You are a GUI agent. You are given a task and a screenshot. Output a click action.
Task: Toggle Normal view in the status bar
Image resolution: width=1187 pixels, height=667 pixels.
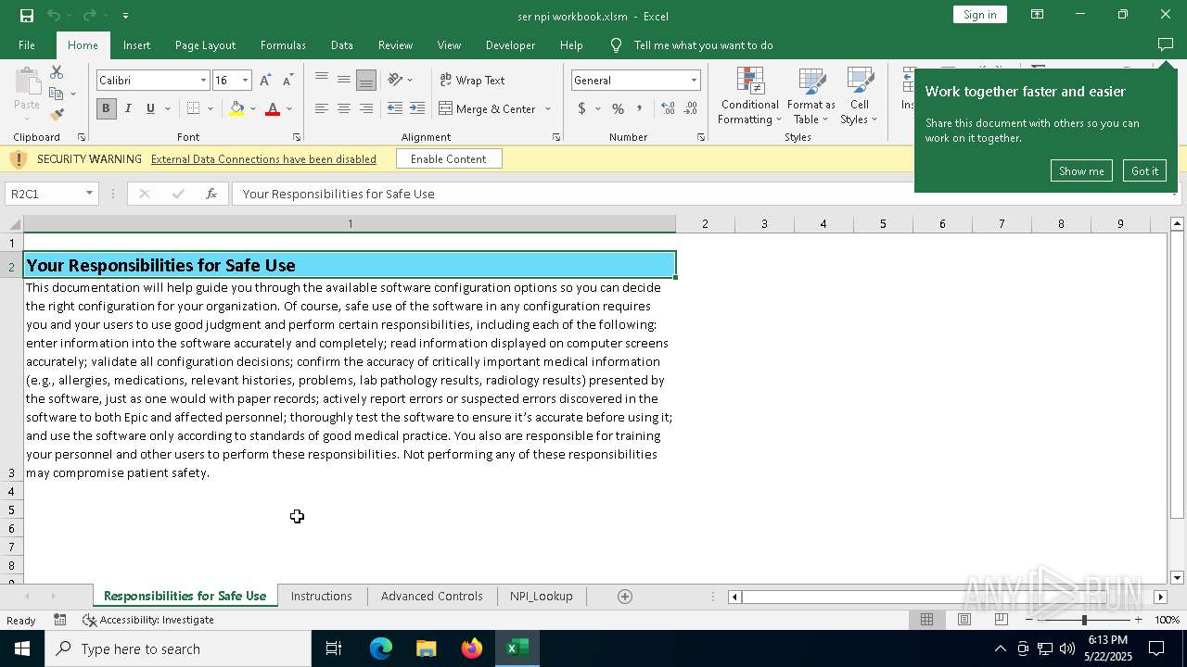pyautogui.click(x=927, y=620)
